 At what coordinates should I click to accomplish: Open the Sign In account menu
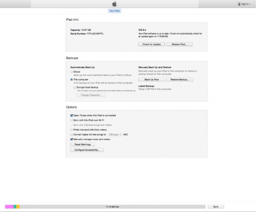[x=244, y=4]
